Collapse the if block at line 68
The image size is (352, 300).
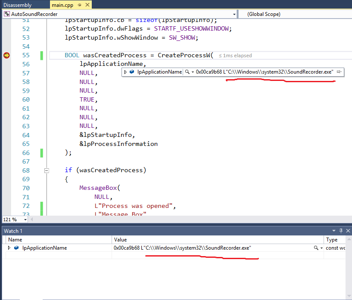tap(47, 170)
